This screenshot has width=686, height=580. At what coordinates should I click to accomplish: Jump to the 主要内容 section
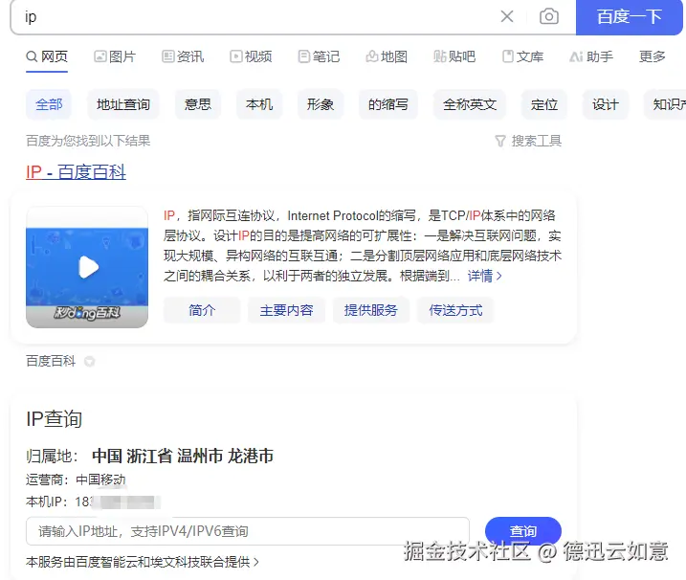click(286, 310)
